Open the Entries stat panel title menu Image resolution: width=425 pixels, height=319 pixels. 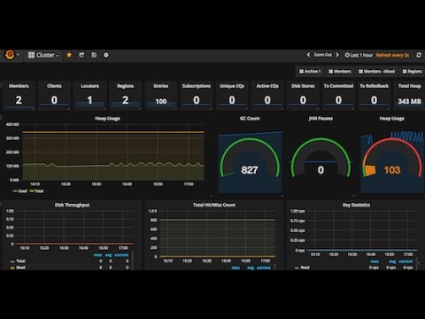pyautogui.click(x=161, y=86)
